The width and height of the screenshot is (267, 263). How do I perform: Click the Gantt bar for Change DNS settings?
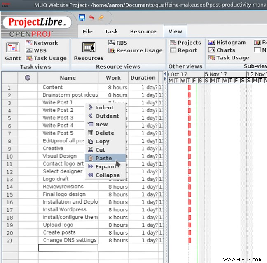click(x=190, y=240)
